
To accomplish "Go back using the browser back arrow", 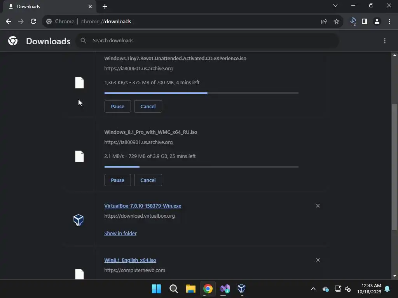I will [9, 22].
